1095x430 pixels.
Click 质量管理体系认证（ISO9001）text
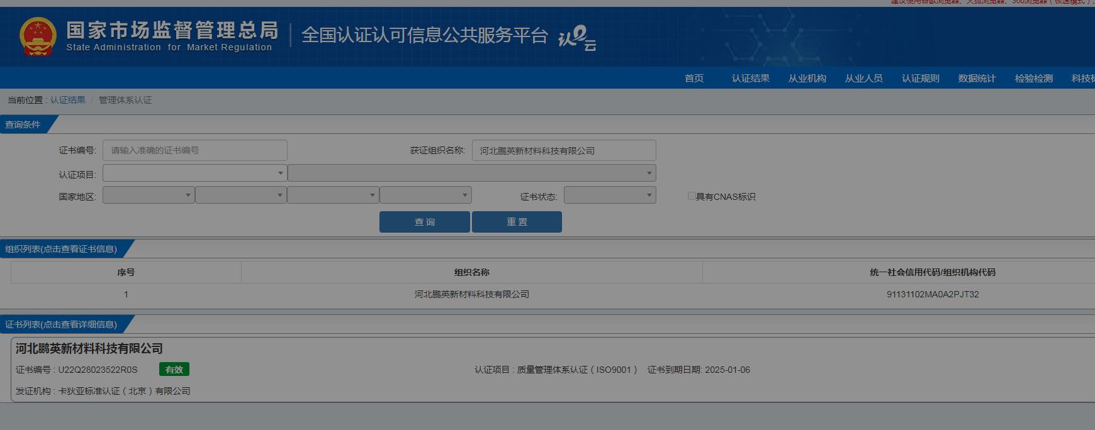tap(577, 370)
